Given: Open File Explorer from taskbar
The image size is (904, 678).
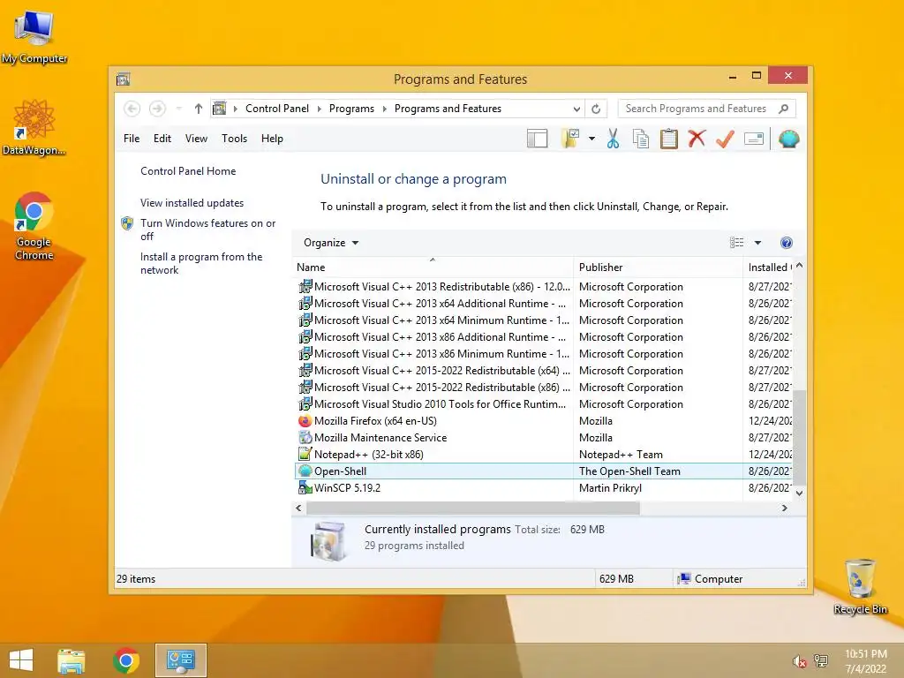Looking at the screenshot, I should 72,660.
